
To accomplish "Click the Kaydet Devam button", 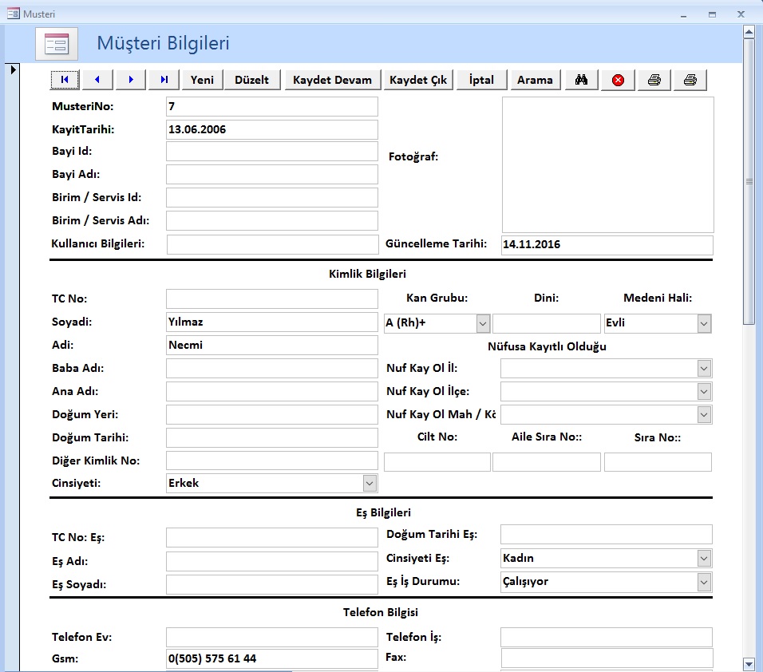I will tap(332, 80).
